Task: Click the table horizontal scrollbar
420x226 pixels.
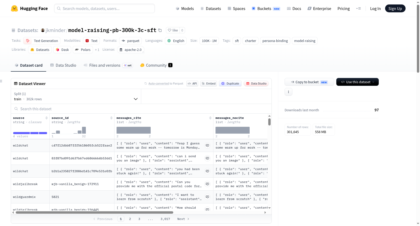Action: [94, 212]
